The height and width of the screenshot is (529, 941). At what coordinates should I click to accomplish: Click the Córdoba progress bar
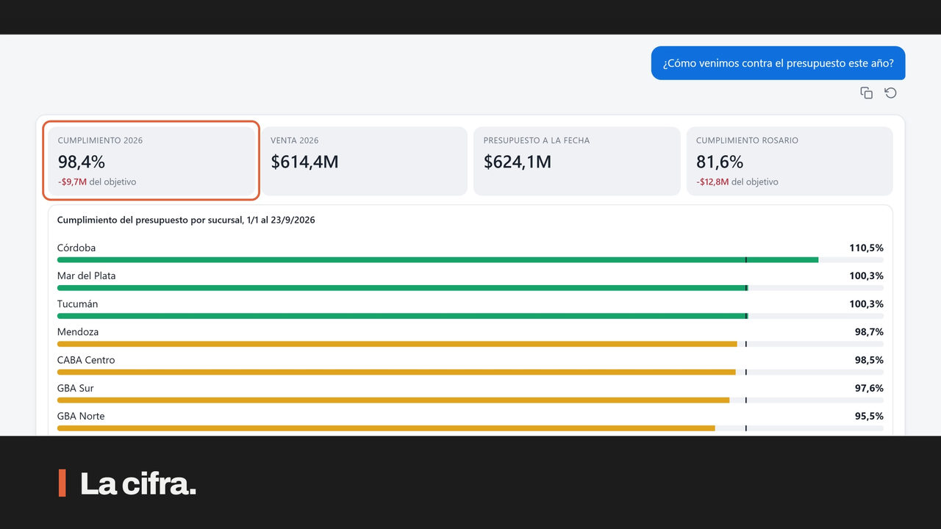point(470,259)
